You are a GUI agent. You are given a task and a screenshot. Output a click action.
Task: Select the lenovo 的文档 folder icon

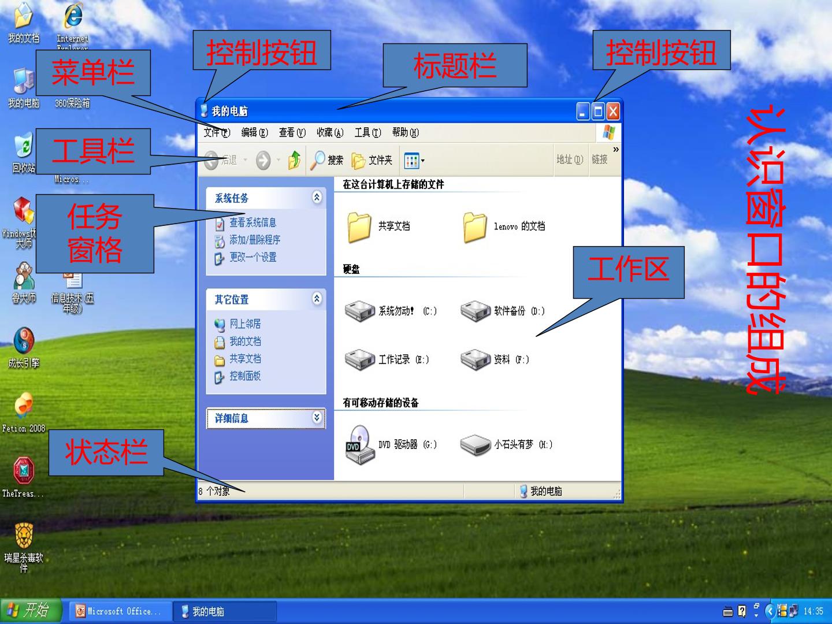point(474,226)
